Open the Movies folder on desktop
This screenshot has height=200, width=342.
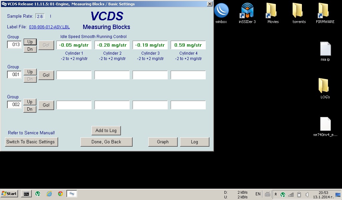[273, 11]
